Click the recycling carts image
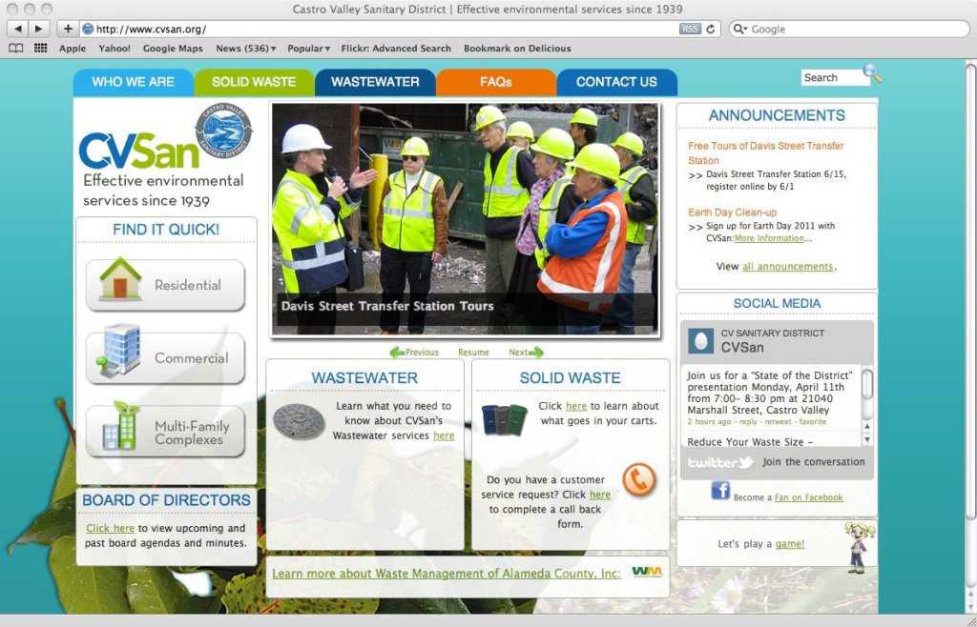The width and height of the screenshot is (977, 627). click(504, 419)
